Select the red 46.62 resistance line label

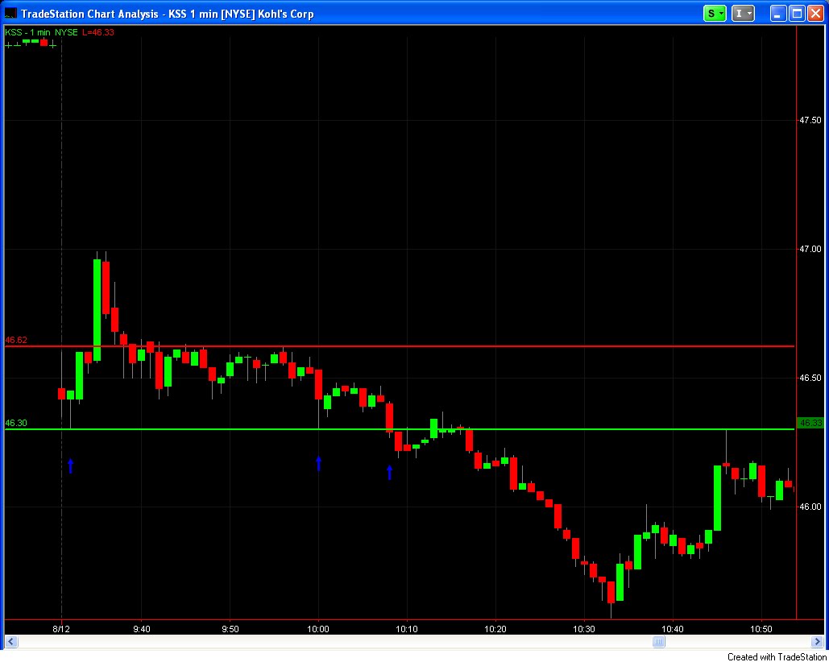(x=15, y=341)
